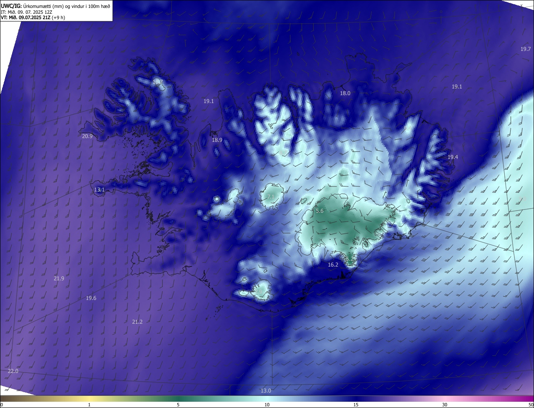The height and width of the screenshot is (408, 534).
Task: Click the 13.1 value label
Action: pyautogui.click(x=99, y=190)
